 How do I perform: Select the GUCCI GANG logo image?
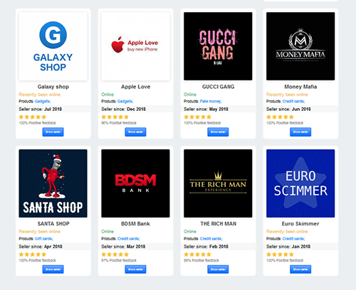tap(218, 46)
